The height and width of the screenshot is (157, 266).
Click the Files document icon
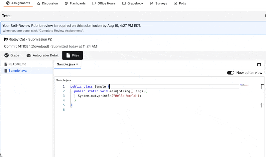pos(68,55)
